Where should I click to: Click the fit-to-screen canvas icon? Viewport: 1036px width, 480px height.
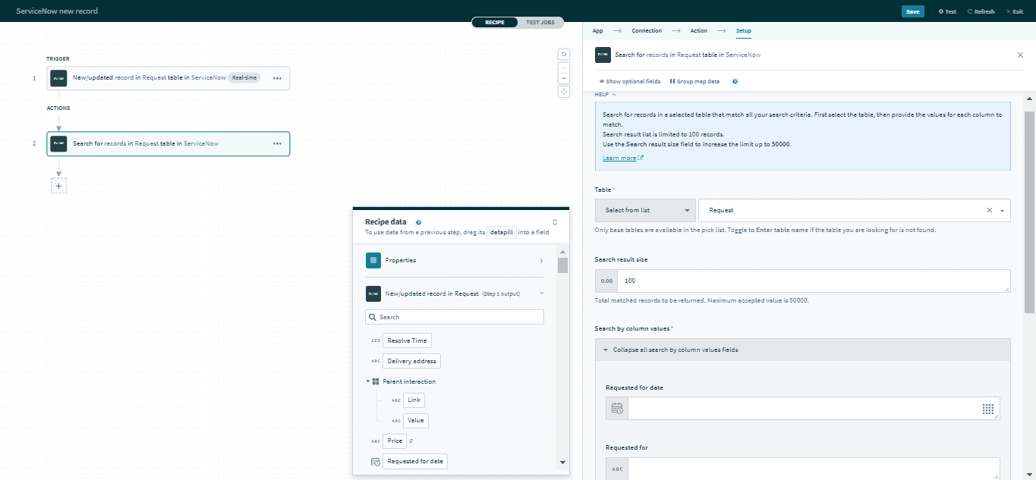[x=564, y=91]
